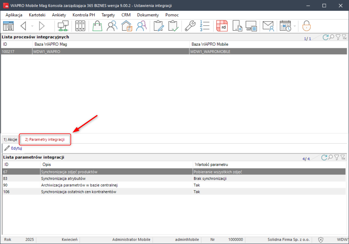Open the house warehouse icon
This screenshot has height=244, width=349.
[126, 26]
